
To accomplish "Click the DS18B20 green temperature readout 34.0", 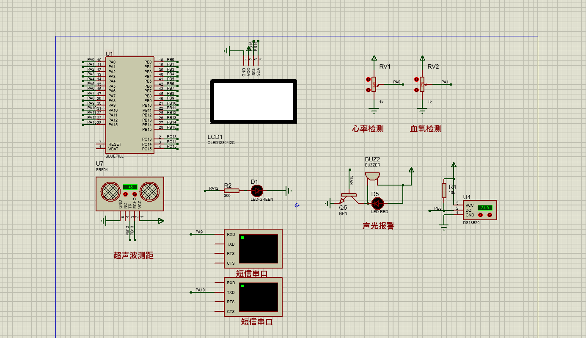I will pos(485,208).
